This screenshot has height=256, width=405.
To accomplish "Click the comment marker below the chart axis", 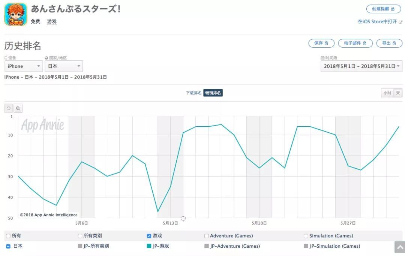I will pos(183,219).
